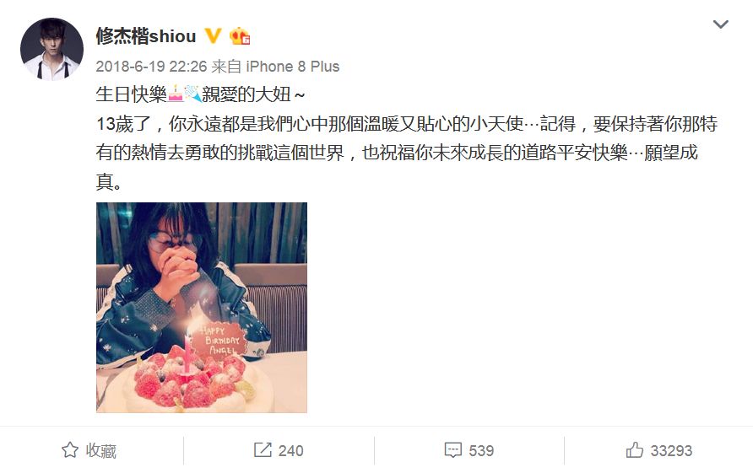
Task: Open the 2018-6-19 22:26 timestamp link
Action: (151, 67)
